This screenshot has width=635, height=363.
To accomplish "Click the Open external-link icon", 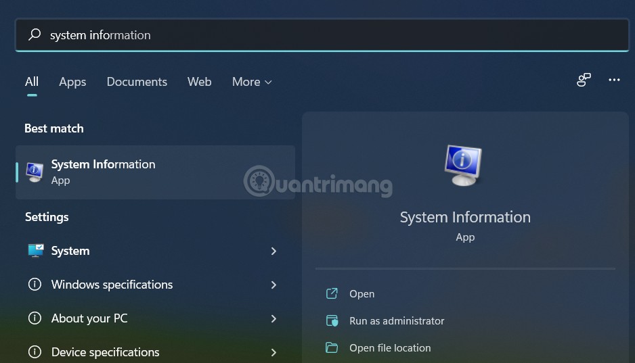I will 332,293.
